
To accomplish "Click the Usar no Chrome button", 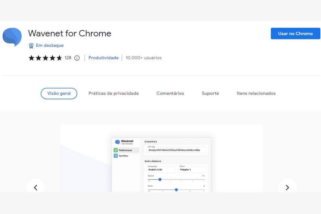I will click(295, 33).
